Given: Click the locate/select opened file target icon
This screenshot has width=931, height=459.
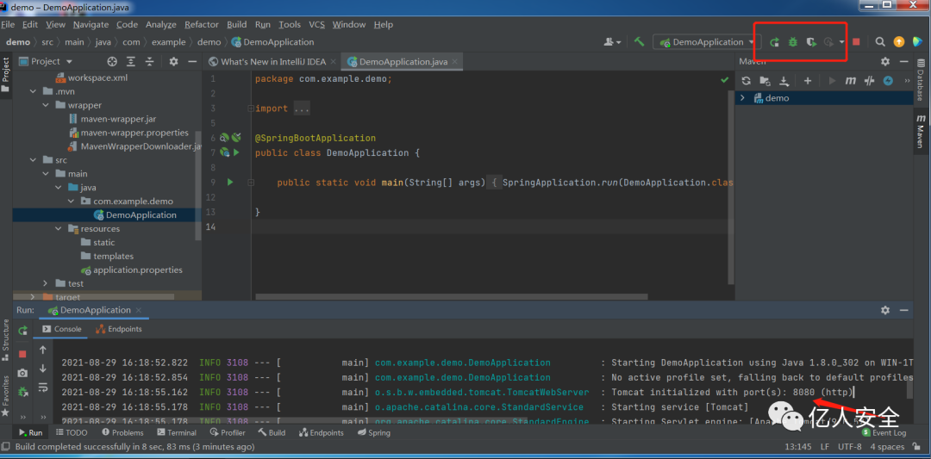Looking at the screenshot, I should click(x=112, y=62).
